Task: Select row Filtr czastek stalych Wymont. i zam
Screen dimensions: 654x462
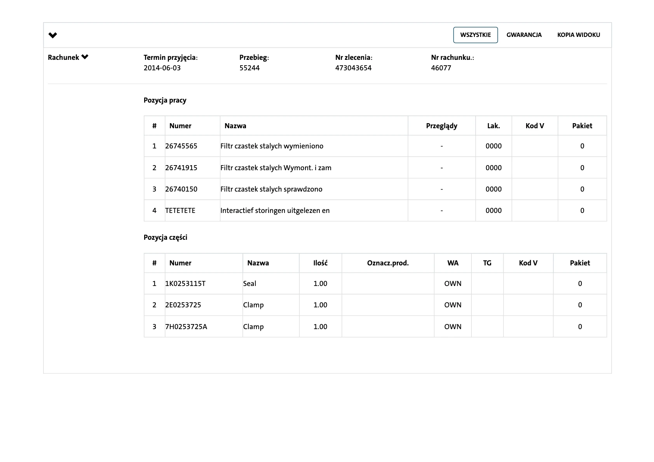Action: [276, 168]
